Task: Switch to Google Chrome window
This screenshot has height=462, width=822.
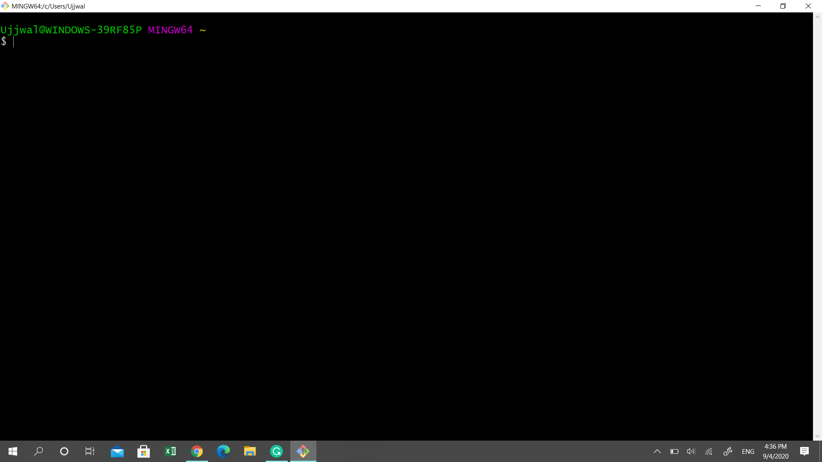Action: (x=197, y=451)
